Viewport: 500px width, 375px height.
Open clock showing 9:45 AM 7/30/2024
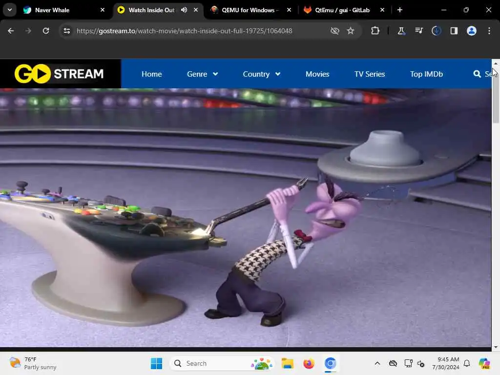pyautogui.click(x=445, y=363)
